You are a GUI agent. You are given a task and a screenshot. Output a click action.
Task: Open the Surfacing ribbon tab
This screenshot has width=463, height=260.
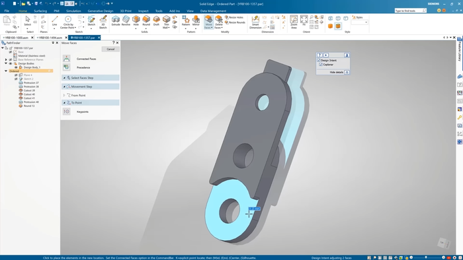click(40, 11)
